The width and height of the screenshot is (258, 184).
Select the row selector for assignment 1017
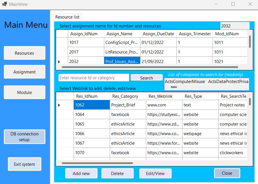pos(62,43)
